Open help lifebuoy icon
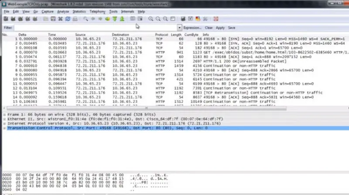The width and height of the screenshot is (349, 195). coord(216,19)
